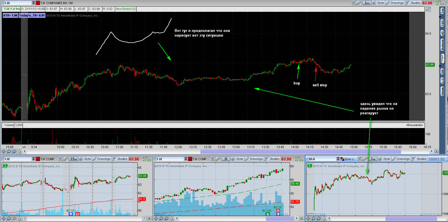This screenshot has height=222, width=448.
Task: Zoom in with plus magnifier below $DJI chart
Action: pos(314,219)
